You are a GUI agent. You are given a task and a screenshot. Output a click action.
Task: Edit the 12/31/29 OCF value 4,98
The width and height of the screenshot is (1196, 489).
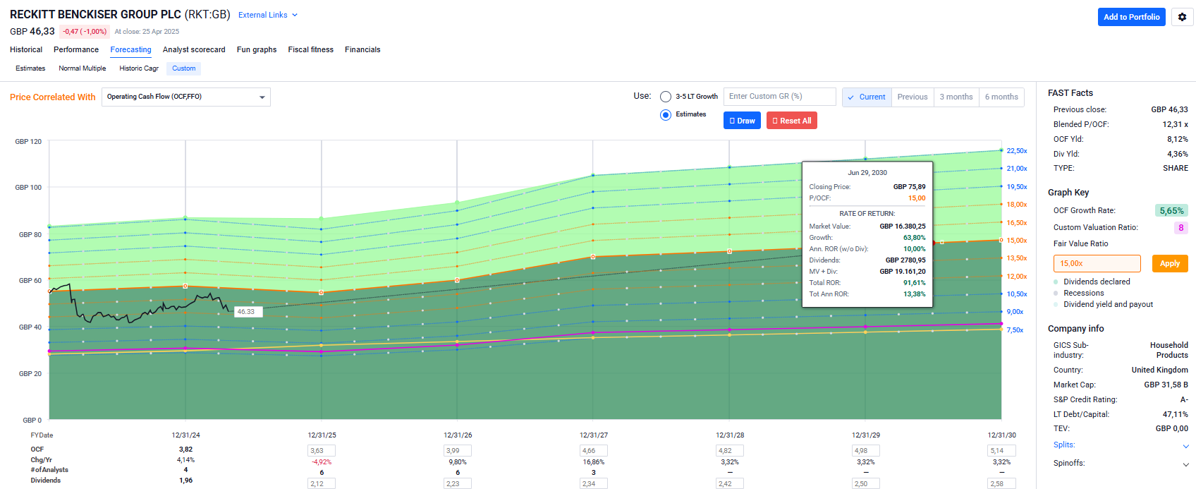click(866, 450)
